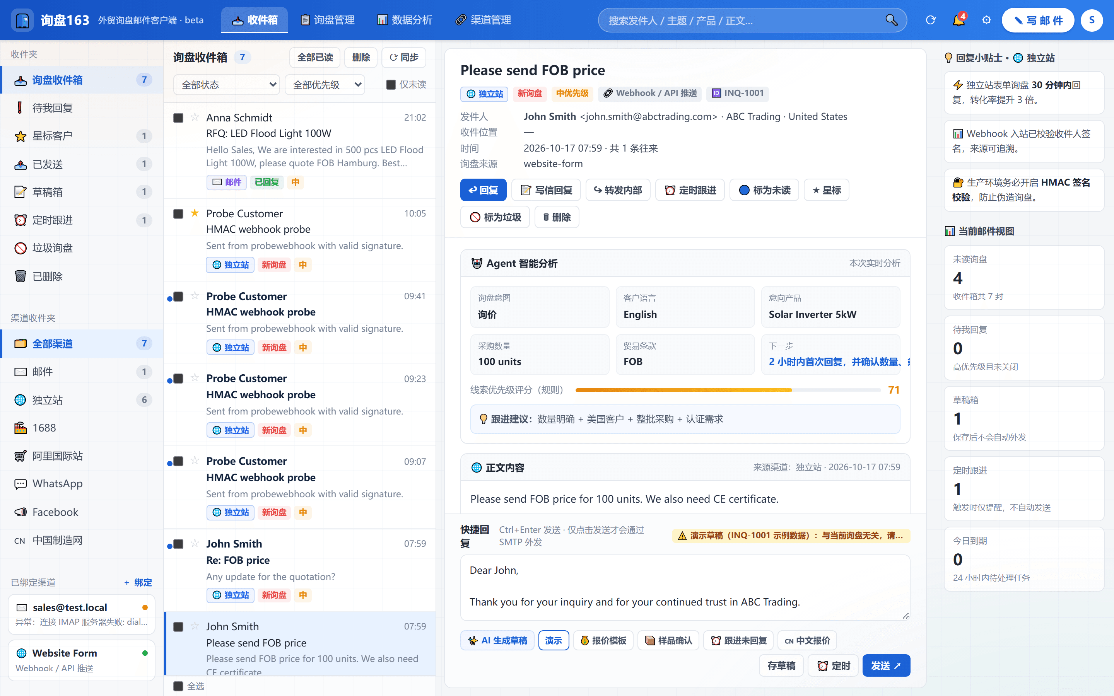This screenshot has width=1114, height=696.
Task: Switch to 收件箱 tab
Action: point(255,20)
